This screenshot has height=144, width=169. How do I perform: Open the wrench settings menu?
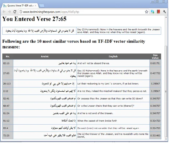coord(165,12)
